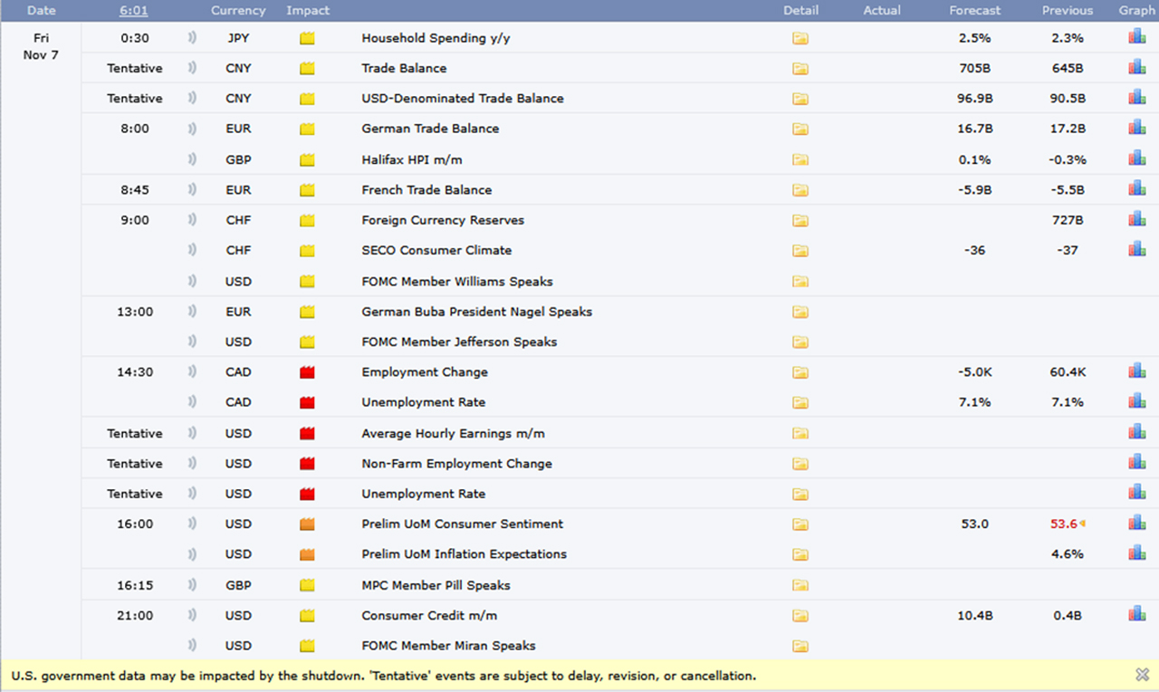This screenshot has height=692, width=1159.
Task: Dismiss the shutdown notice with the X
Action: pos(1142,674)
